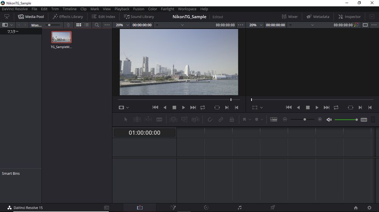
Task: Play the timeline viewer
Action: 317,108
